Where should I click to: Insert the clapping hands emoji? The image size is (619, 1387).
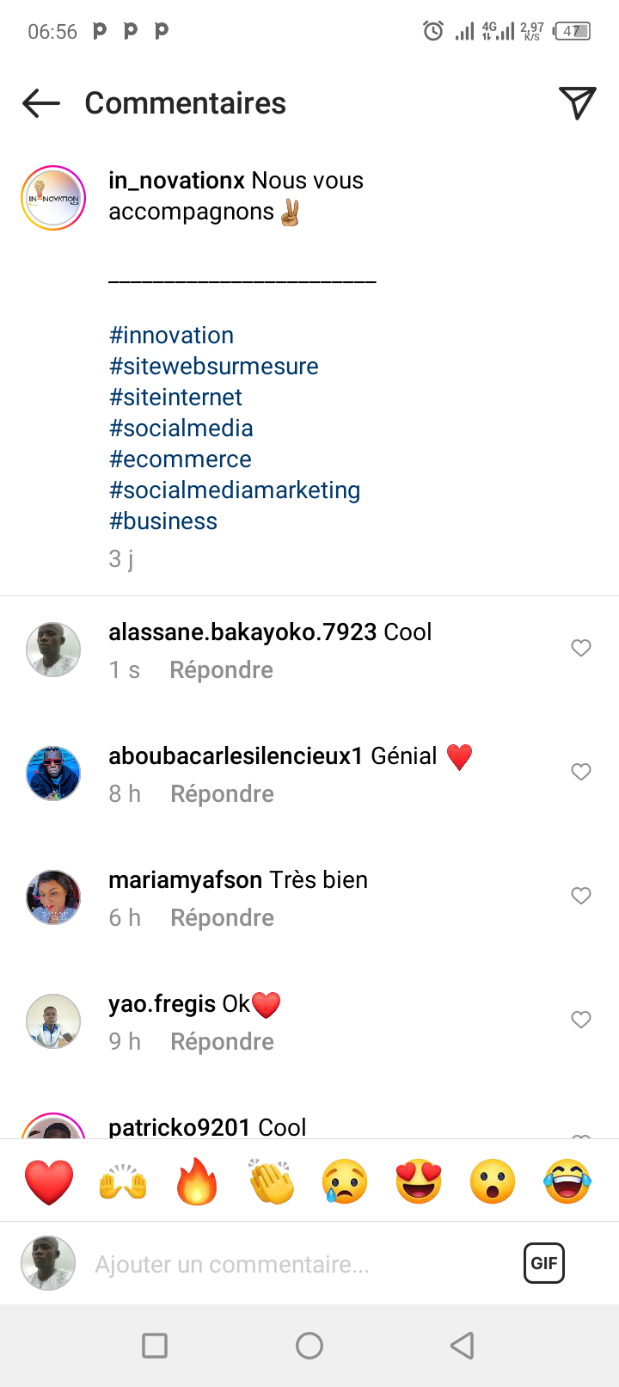(x=271, y=1180)
